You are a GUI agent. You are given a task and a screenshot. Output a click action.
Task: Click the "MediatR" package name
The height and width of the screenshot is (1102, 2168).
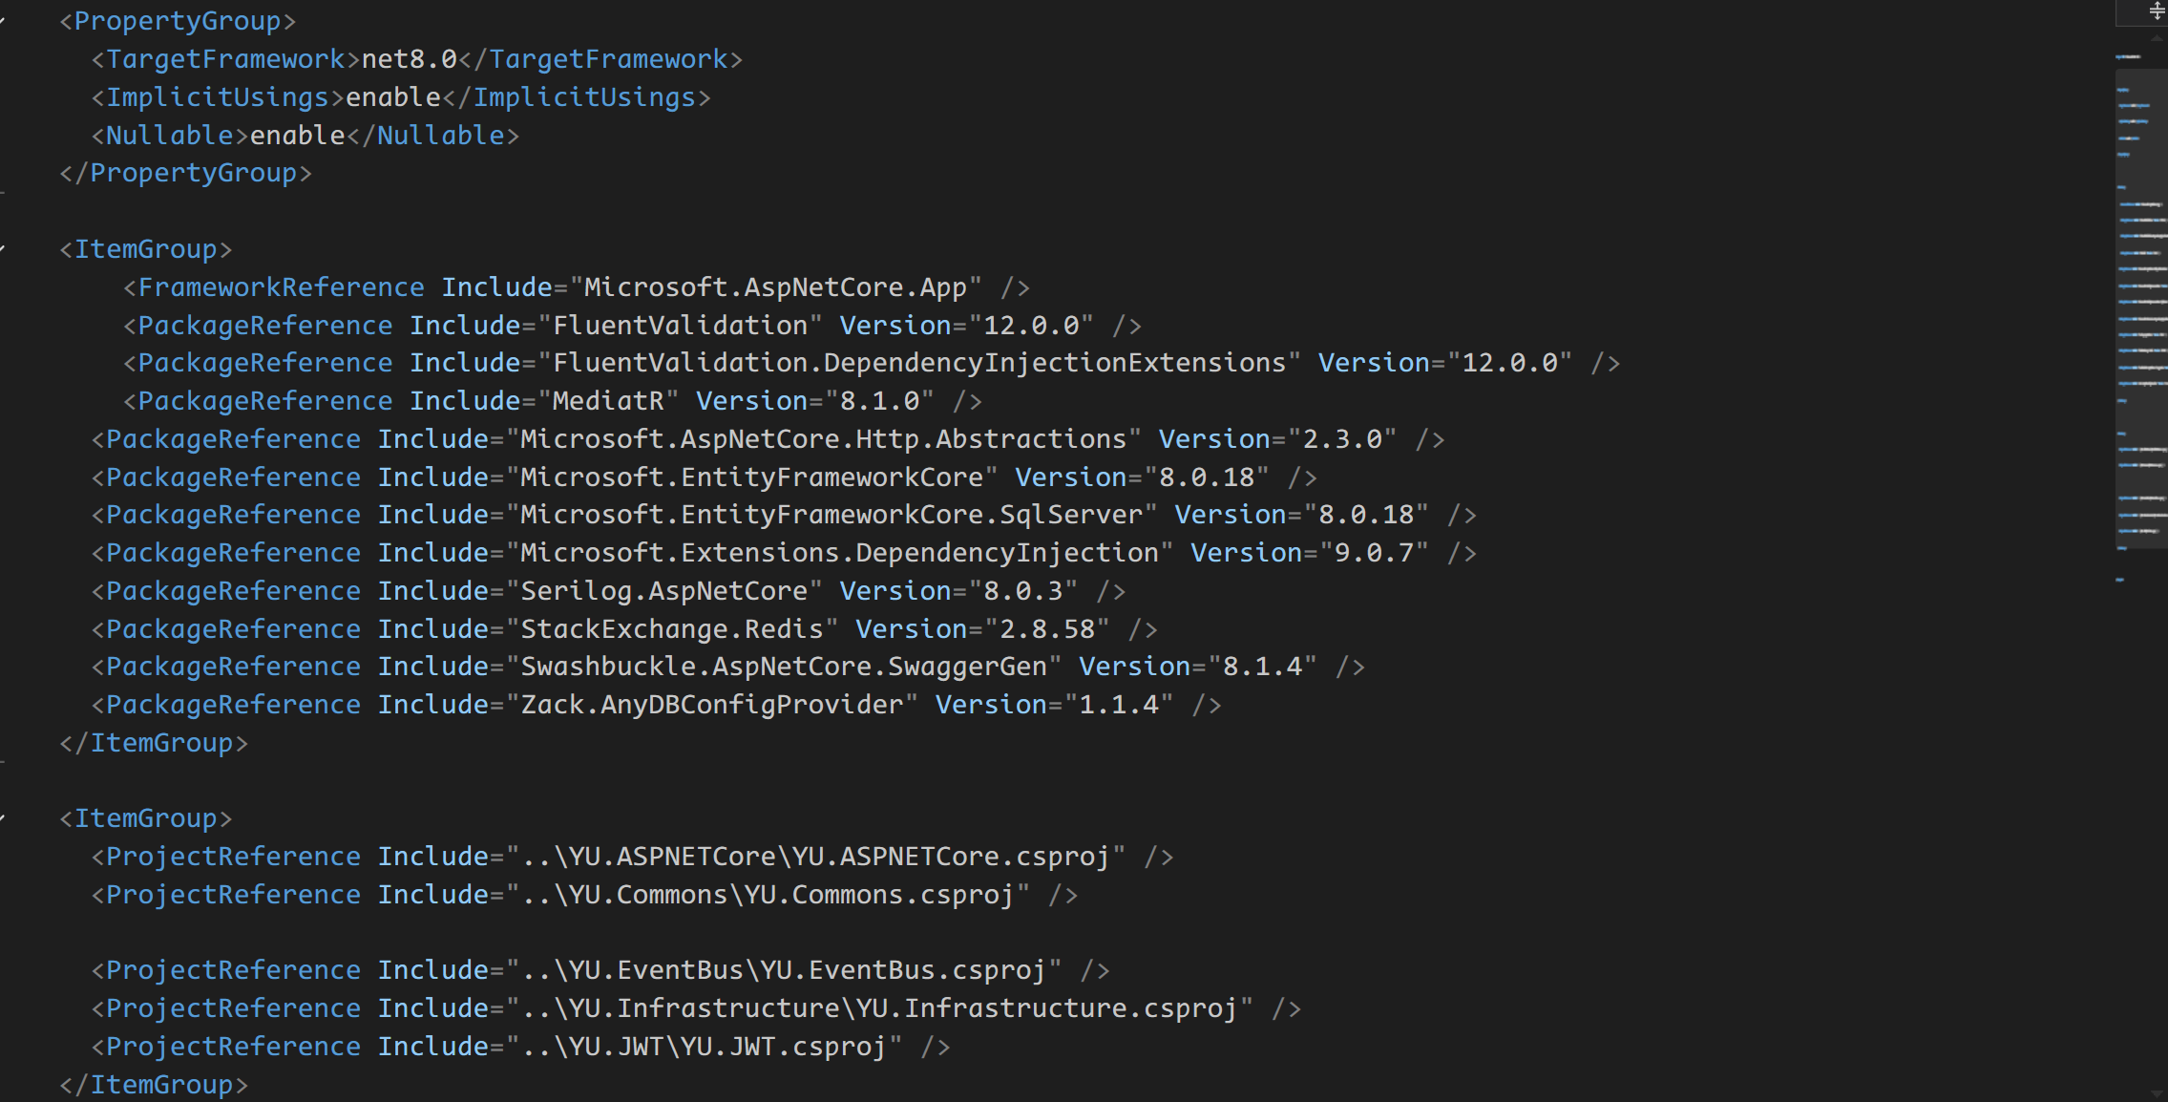click(x=608, y=401)
